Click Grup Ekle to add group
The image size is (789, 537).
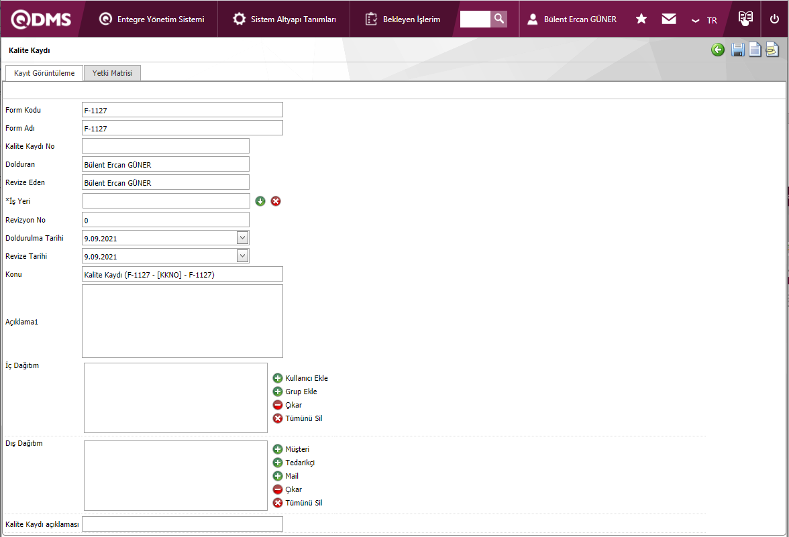(x=295, y=392)
